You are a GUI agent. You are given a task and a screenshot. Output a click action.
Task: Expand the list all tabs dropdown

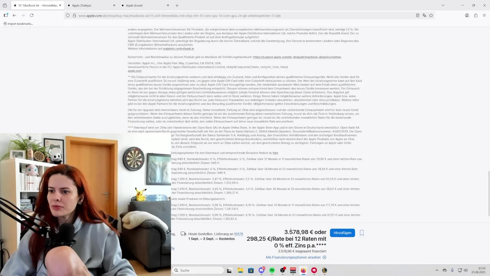443,5
